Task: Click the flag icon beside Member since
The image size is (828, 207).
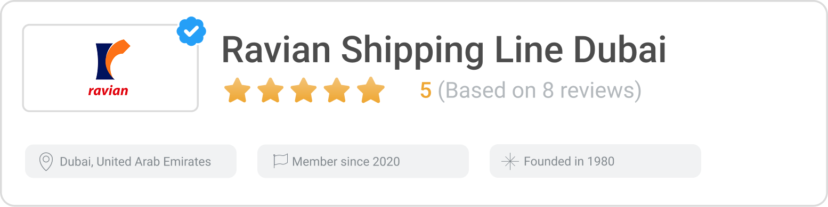Action: (280, 161)
